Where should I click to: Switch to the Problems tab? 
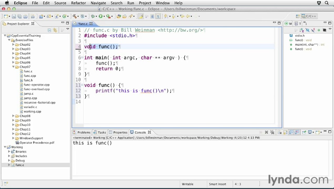tap(82, 132)
